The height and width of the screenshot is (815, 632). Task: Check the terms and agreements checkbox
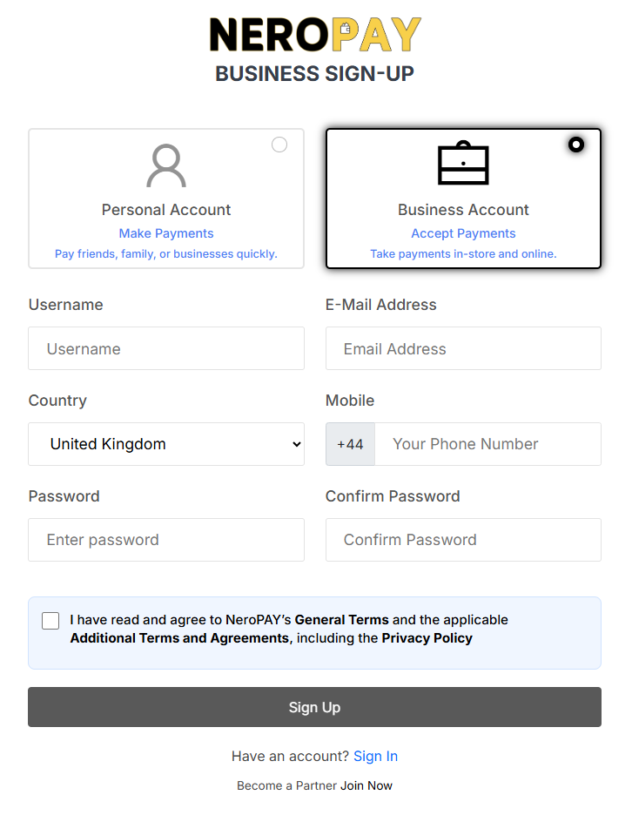coord(50,621)
